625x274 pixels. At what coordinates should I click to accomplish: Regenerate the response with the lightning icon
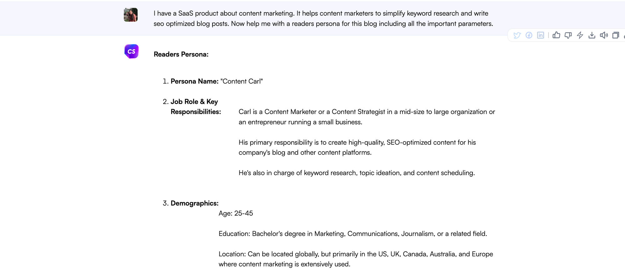coord(580,35)
